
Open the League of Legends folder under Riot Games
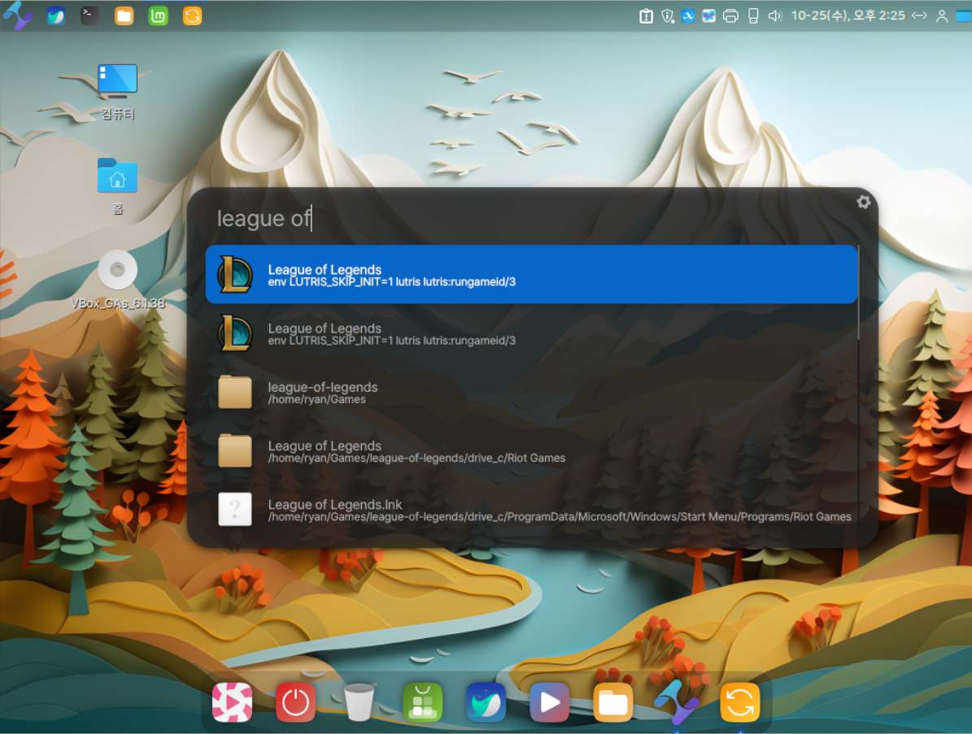[531, 451]
